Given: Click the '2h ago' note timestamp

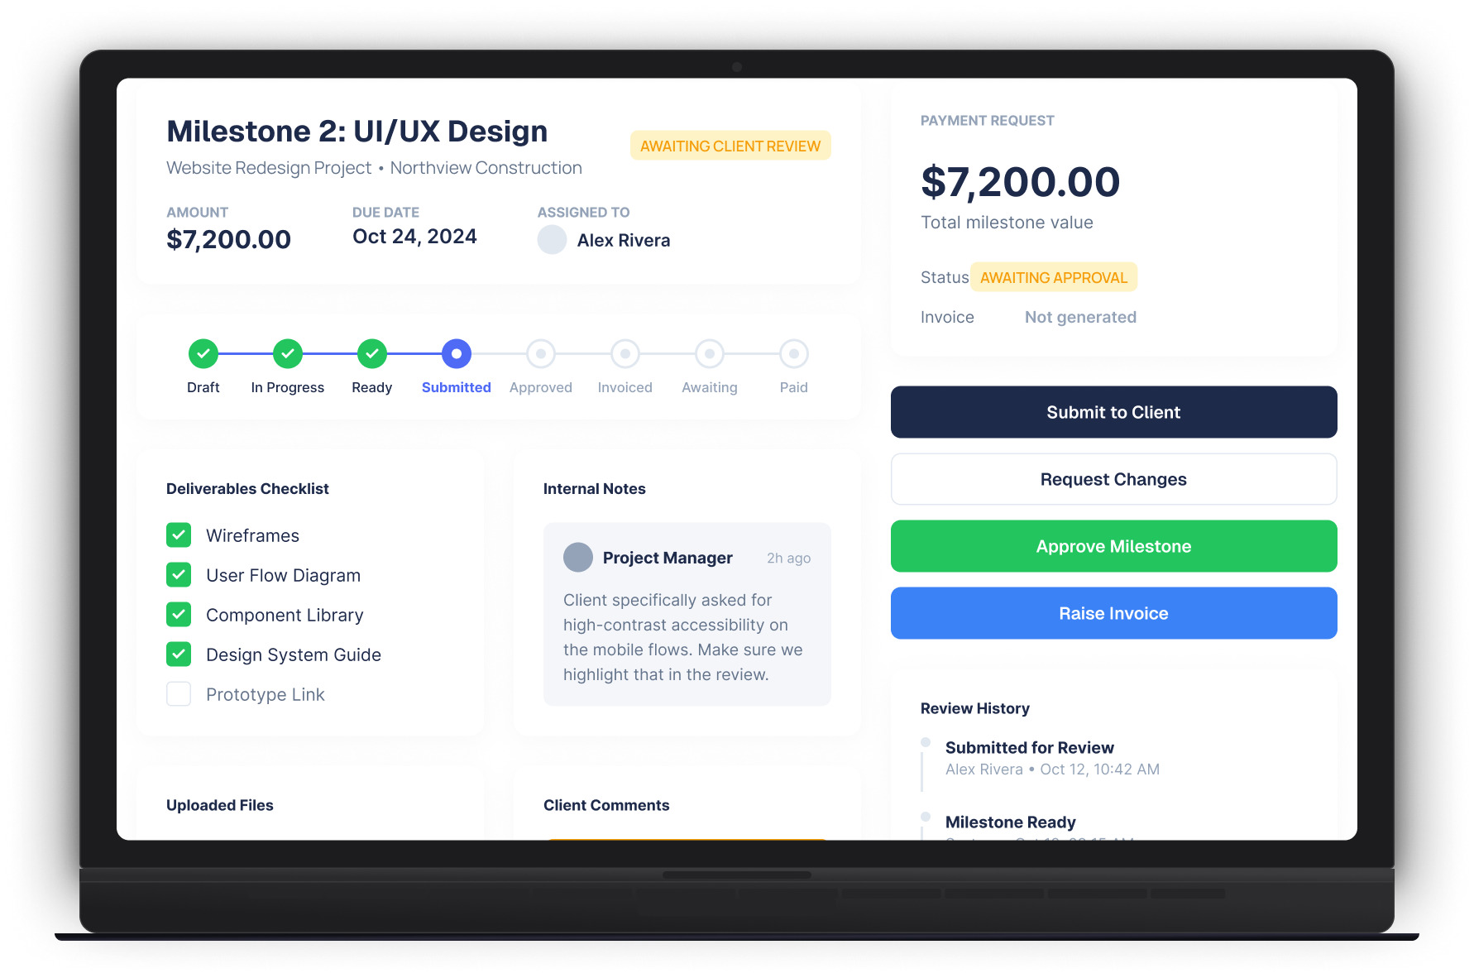Looking at the screenshot, I should 788,559.
